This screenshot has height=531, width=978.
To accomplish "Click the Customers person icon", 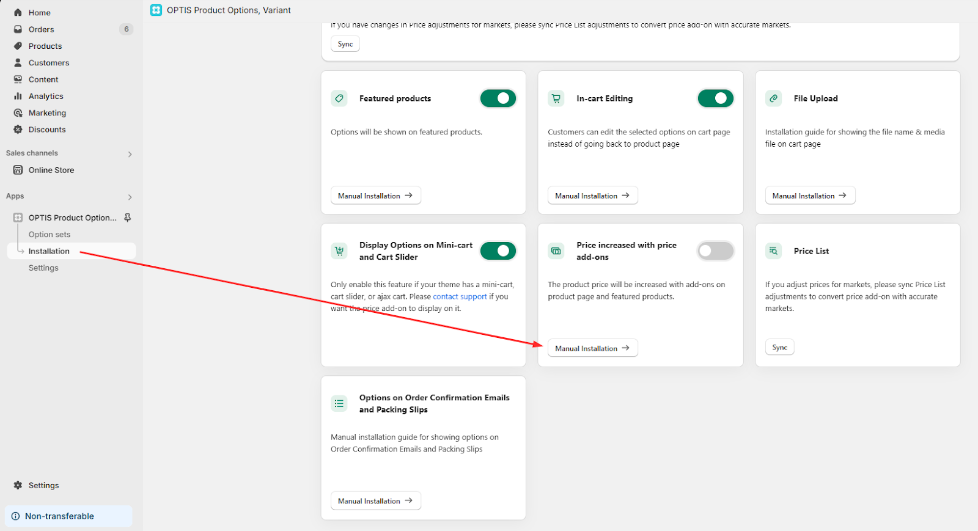I will coord(18,62).
